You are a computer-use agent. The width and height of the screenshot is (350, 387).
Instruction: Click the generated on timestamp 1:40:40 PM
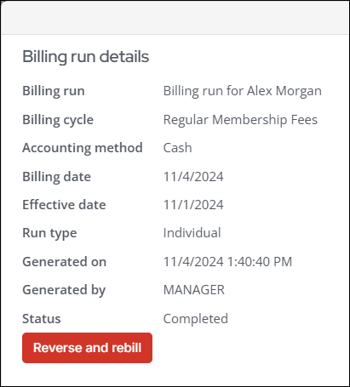[227, 261]
